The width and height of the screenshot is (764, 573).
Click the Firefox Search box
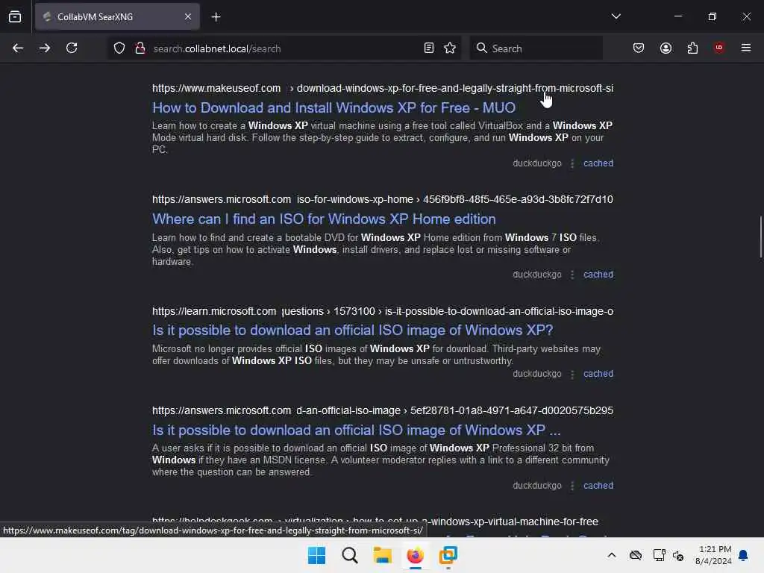(x=536, y=48)
